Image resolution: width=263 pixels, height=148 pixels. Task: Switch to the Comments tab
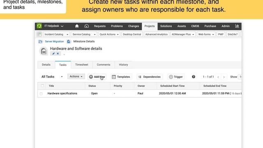(x=104, y=65)
